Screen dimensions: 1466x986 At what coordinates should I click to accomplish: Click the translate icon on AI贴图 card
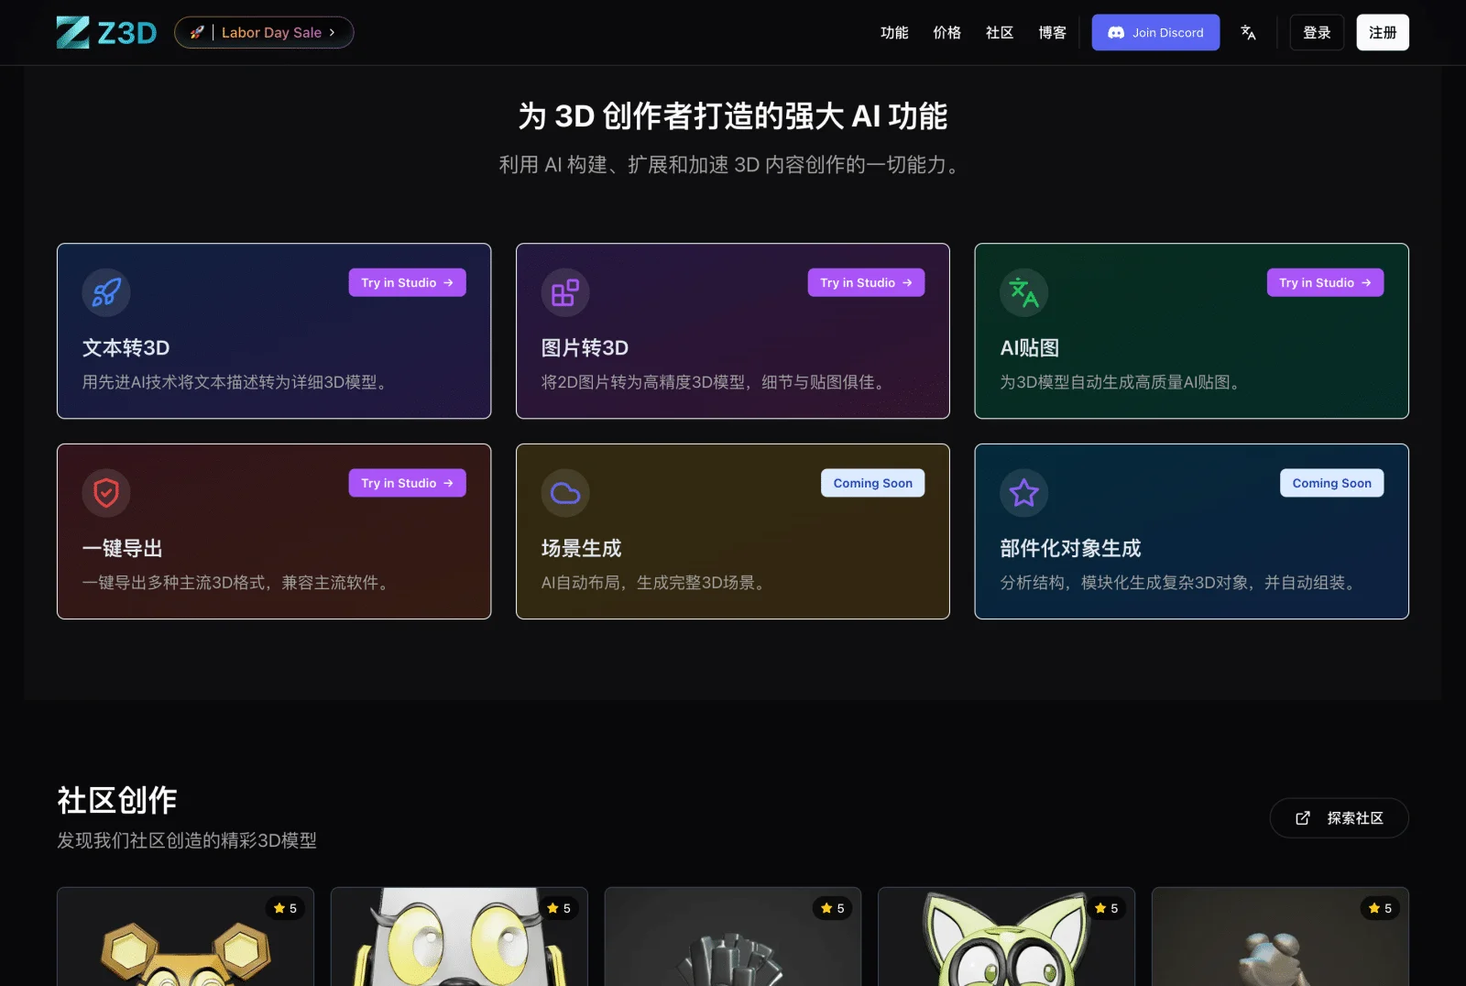(x=1023, y=292)
